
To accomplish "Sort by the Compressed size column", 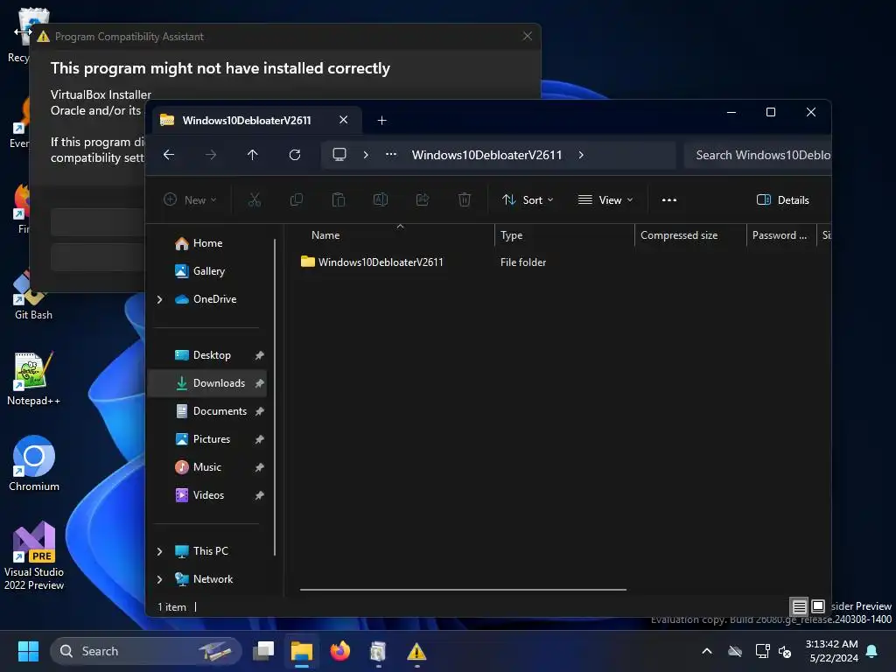I will tap(690, 235).
